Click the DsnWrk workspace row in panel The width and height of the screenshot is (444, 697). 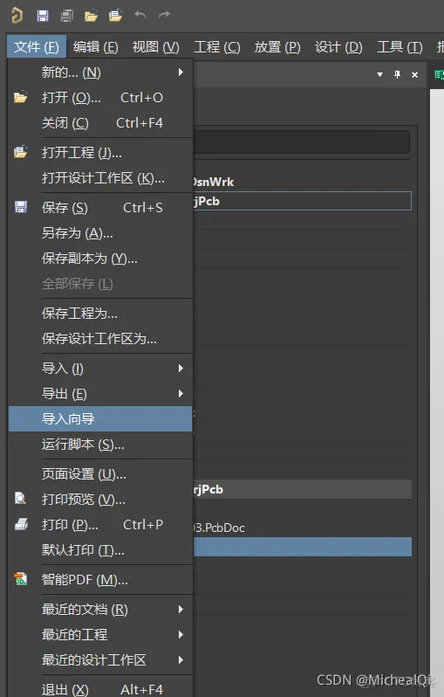click(x=302, y=182)
